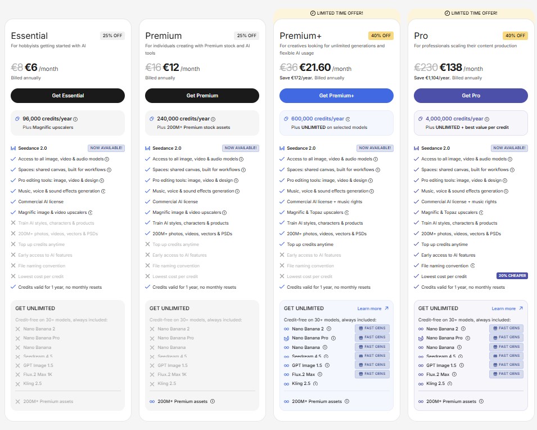Click info icon beside 240,000 credits/year
The image size is (537, 430).
[x=213, y=119]
